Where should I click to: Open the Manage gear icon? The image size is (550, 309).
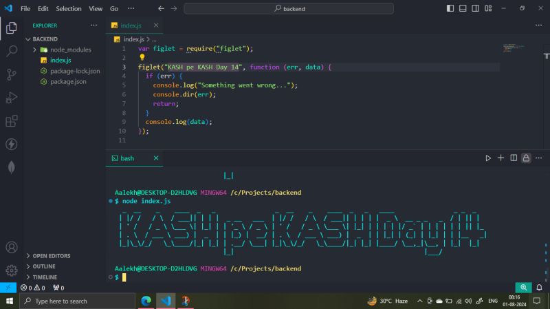11,270
